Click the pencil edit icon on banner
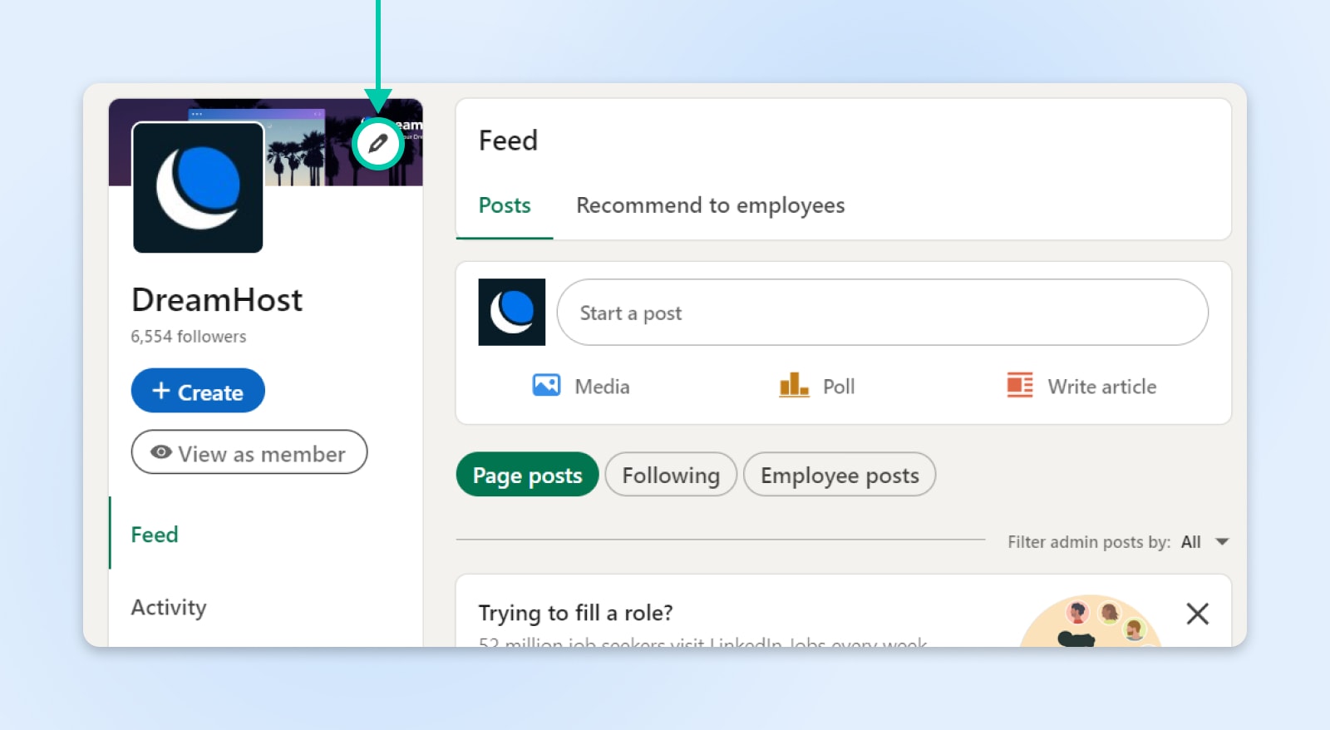The height and width of the screenshot is (730, 1330). 378,144
